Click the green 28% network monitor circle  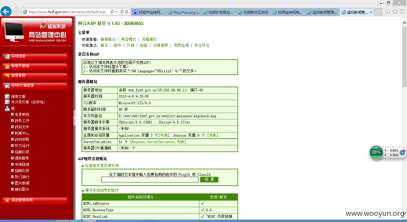(376, 152)
